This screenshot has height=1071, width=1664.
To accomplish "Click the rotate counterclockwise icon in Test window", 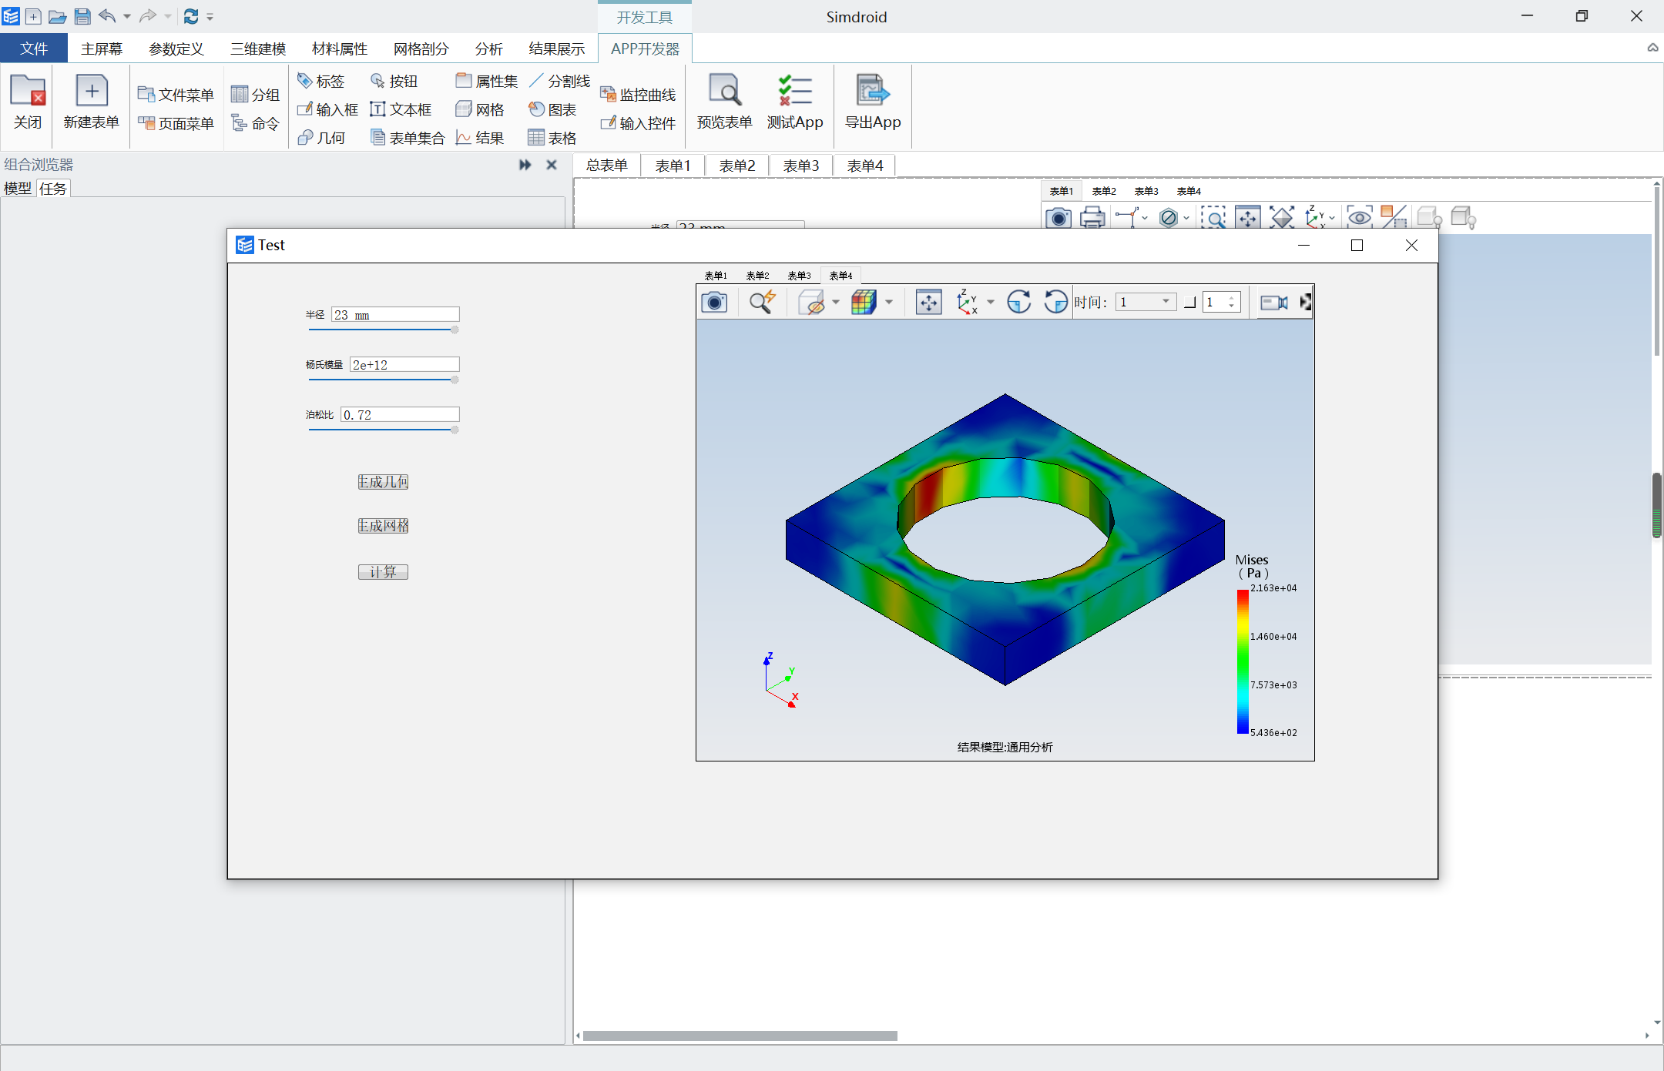I will pyautogui.click(x=1055, y=303).
